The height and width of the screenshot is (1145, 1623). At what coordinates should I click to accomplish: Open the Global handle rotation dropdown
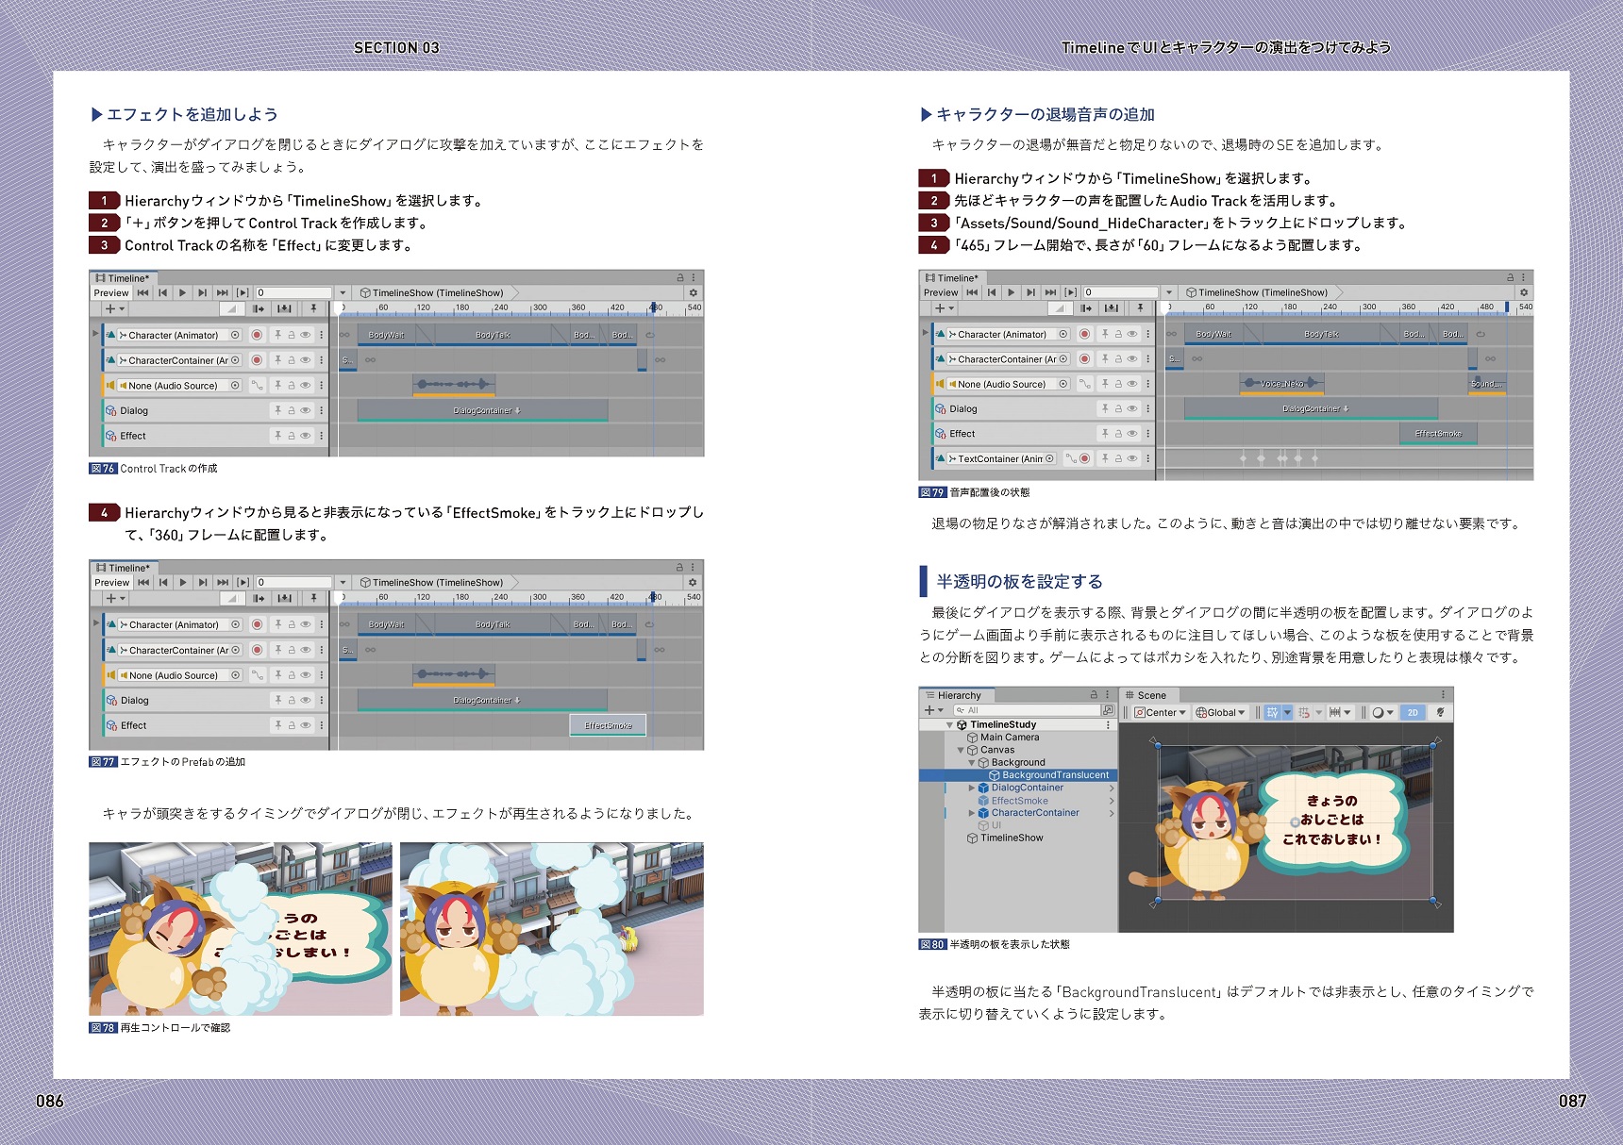coord(1221,713)
